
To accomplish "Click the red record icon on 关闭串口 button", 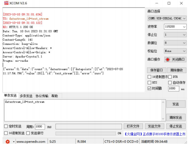I will (x=168, y=60).
